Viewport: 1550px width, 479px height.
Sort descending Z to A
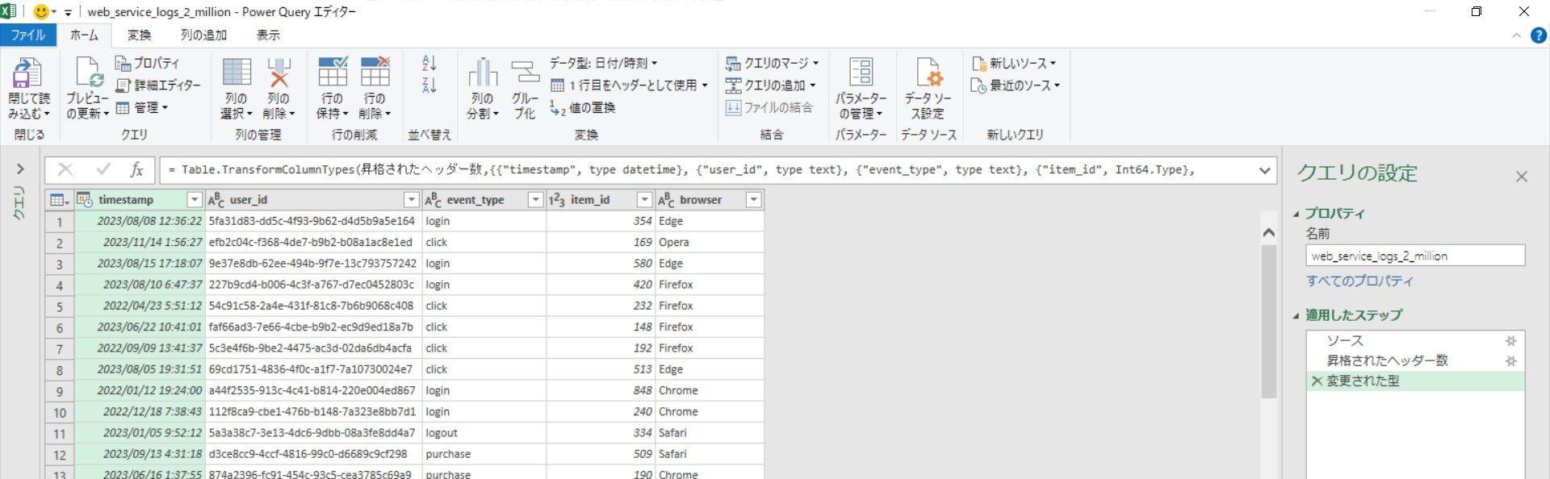429,85
